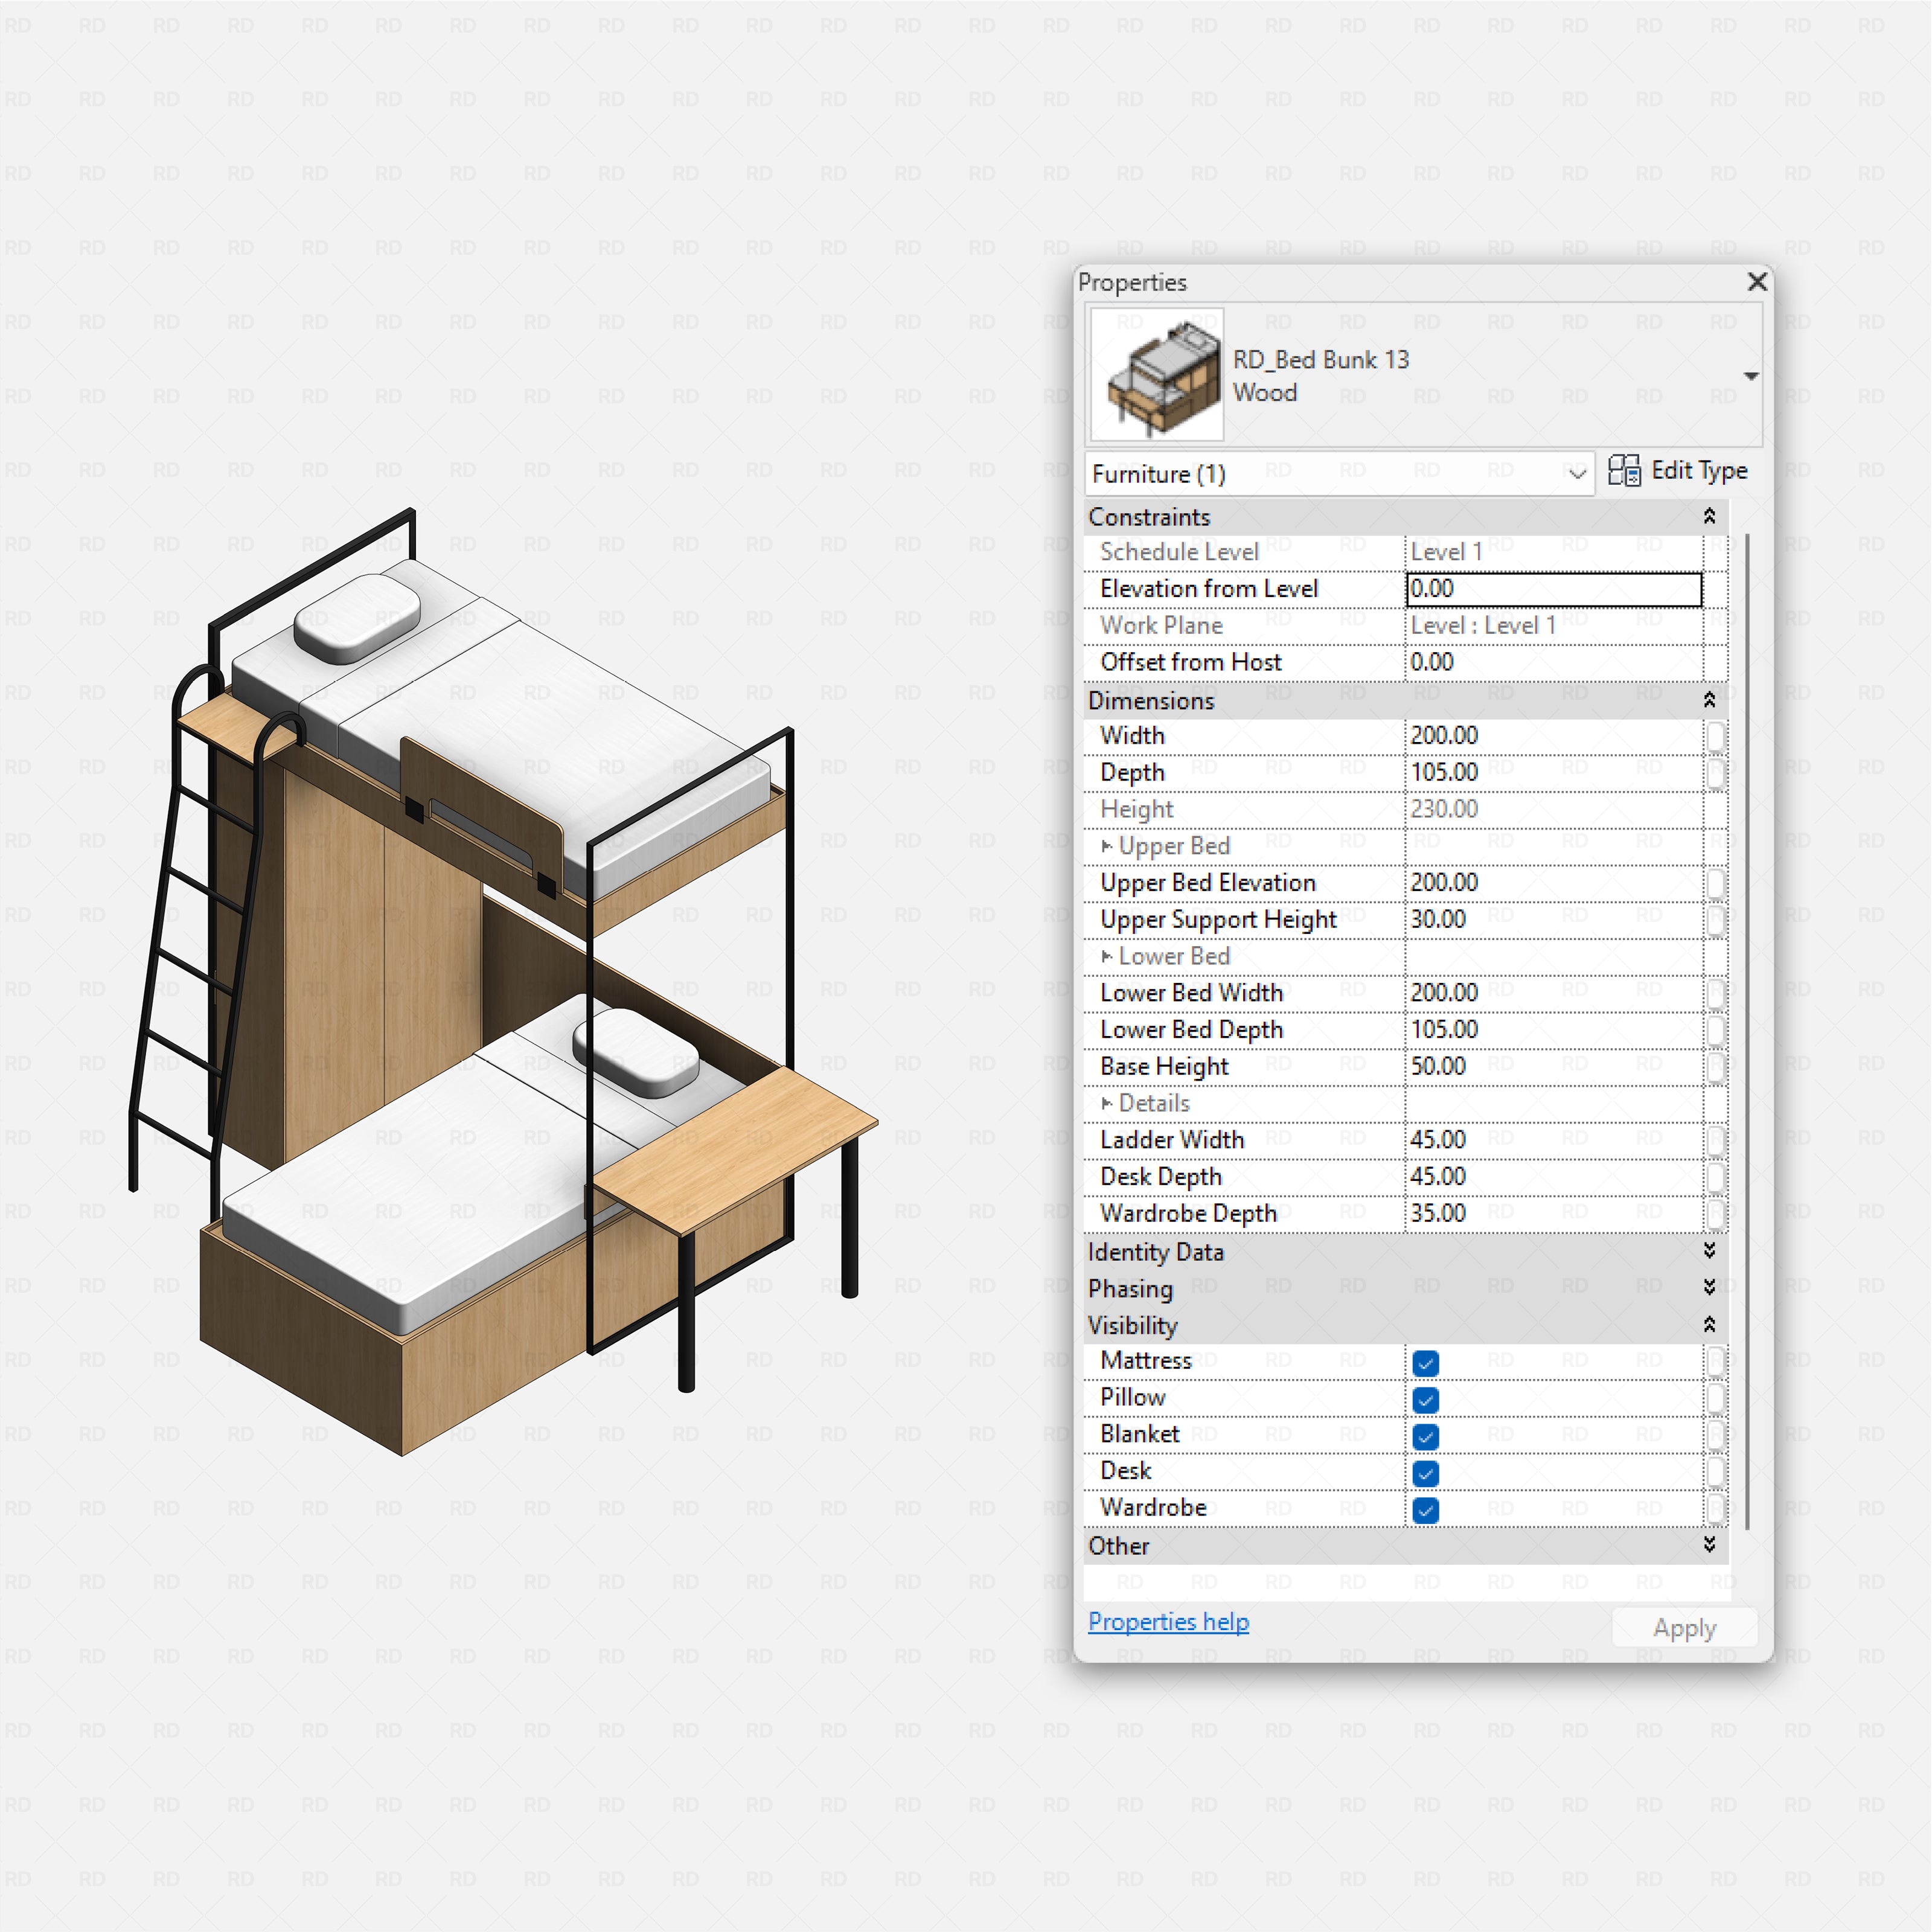The height and width of the screenshot is (1932, 1932).
Task: Click the Properties help link
Action: point(1168,1622)
